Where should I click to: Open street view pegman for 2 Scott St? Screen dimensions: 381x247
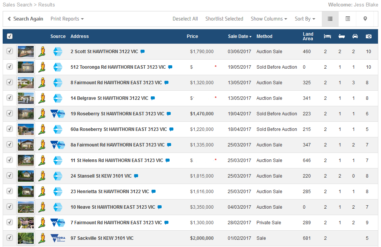pos(42,52)
